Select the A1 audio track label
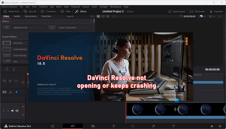226x129 pixels. click(x=23, y=114)
